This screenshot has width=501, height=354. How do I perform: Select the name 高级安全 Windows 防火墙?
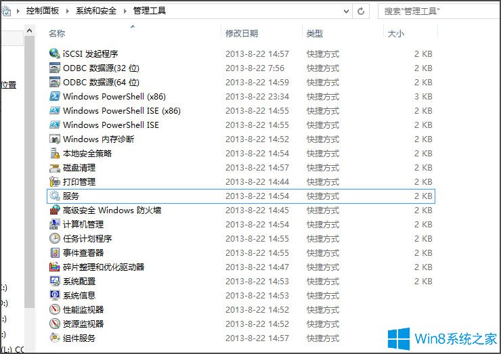click(112, 211)
